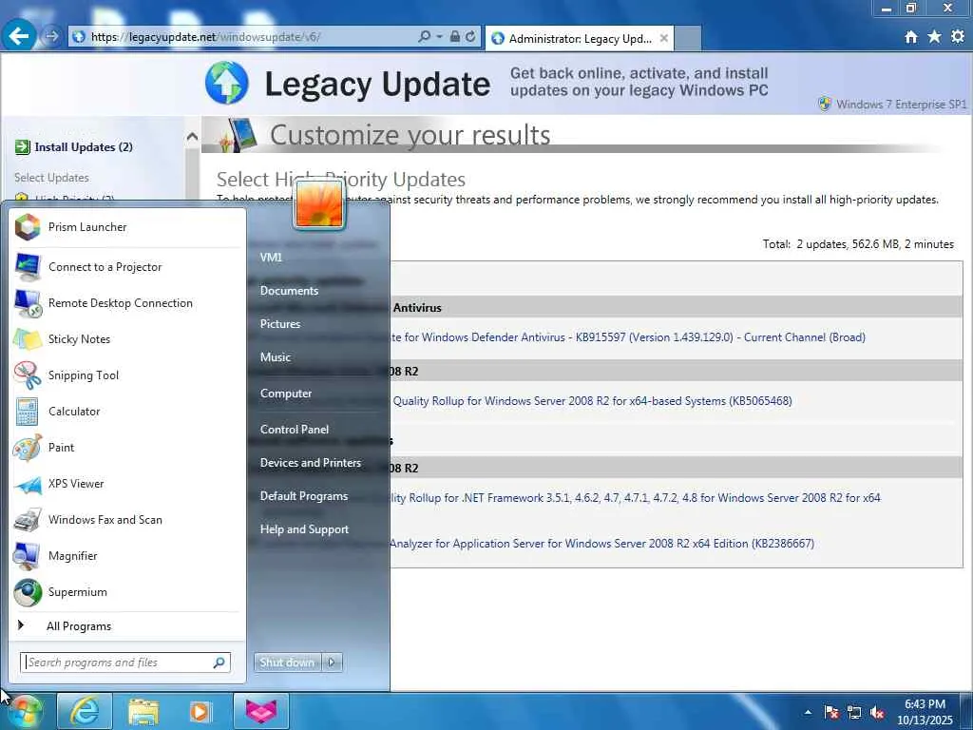
Task: Click the address bar URL
Action: click(205, 37)
